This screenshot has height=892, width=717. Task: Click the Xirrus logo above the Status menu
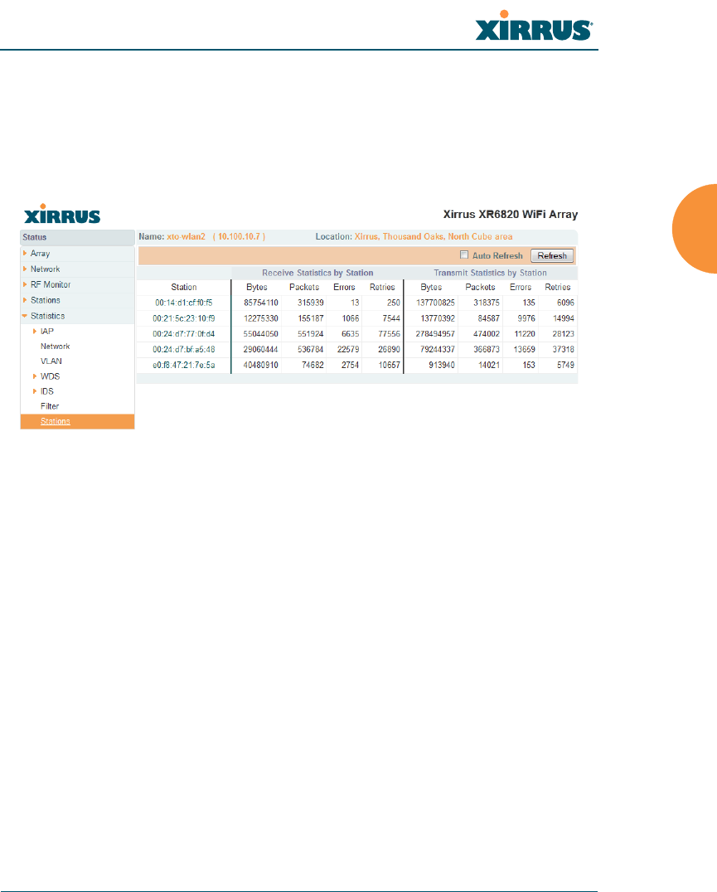(x=62, y=214)
